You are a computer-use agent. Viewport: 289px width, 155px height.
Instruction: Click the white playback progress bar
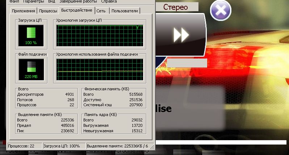coord(222,142)
